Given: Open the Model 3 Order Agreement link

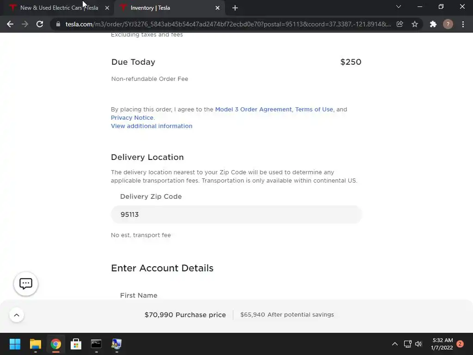Looking at the screenshot, I should pyautogui.click(x=254, y=109).
